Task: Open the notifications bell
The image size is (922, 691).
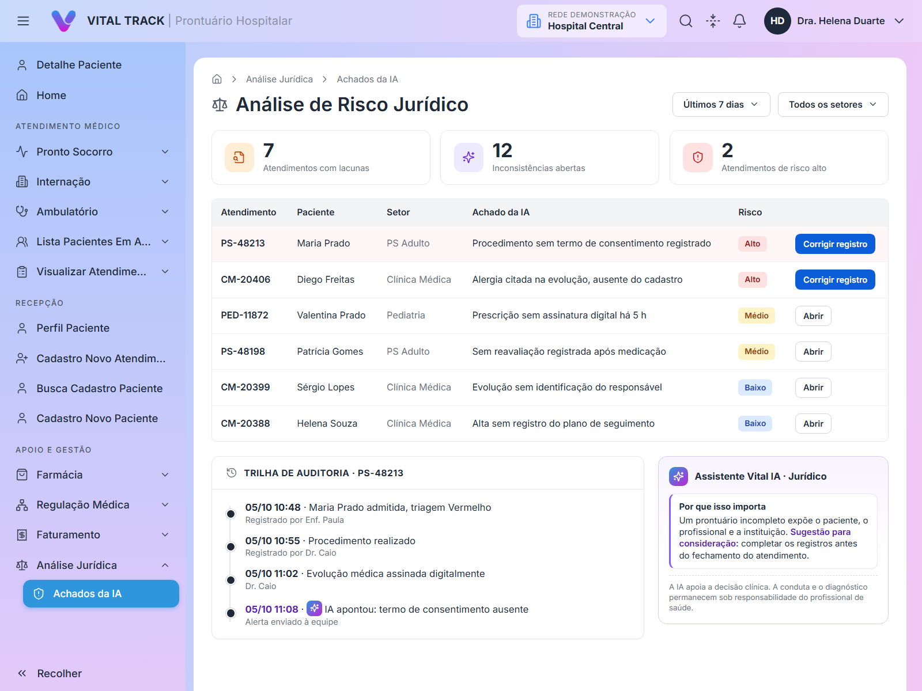Action: coord(739,21)
